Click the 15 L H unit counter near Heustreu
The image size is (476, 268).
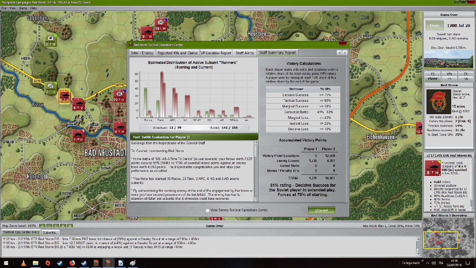click(161, 25)
